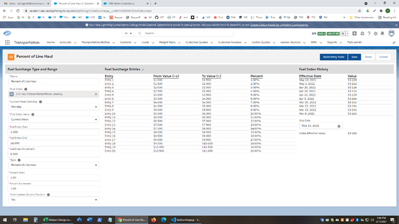399x224 pixels.
Task: Bookmark this page with the star icon
Action: point(359,11)
